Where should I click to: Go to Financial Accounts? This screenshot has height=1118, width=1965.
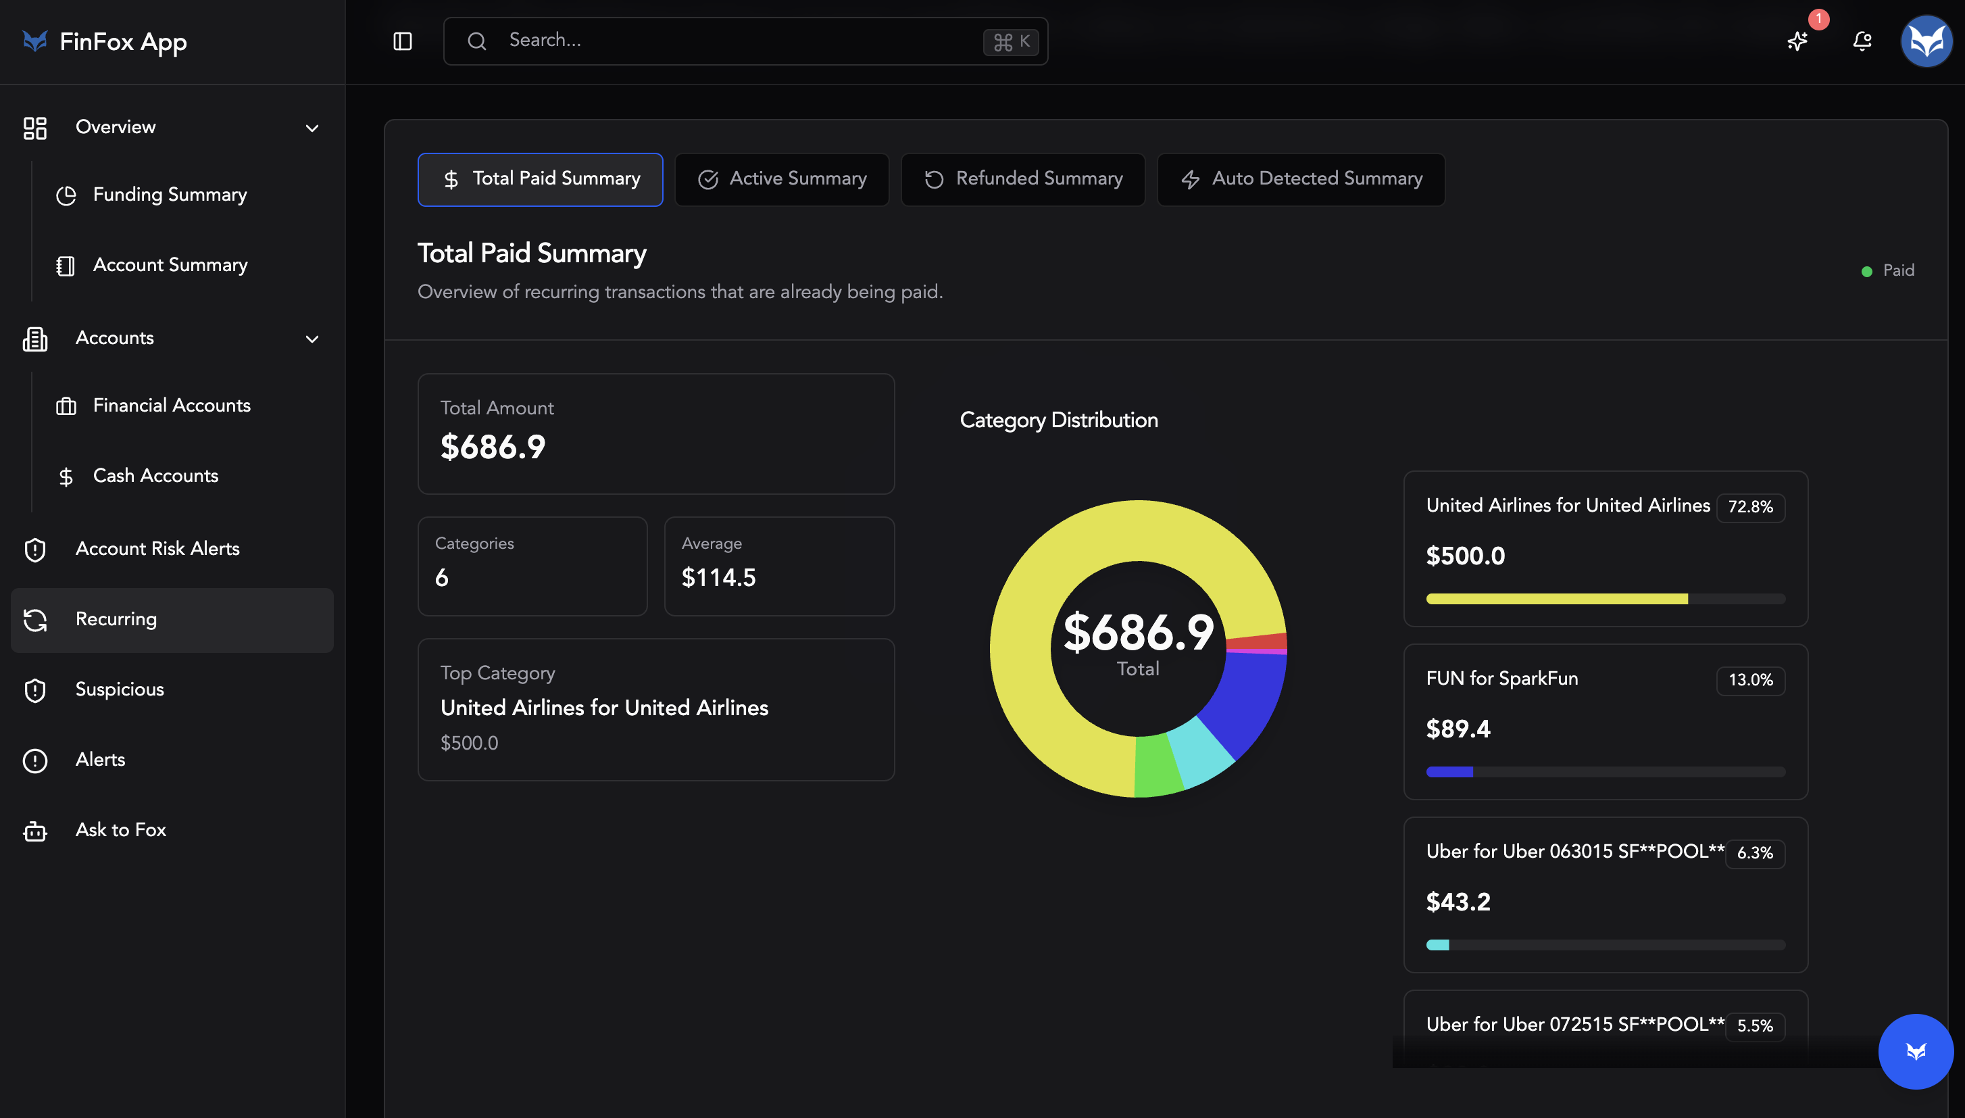[x=171, y=406]
